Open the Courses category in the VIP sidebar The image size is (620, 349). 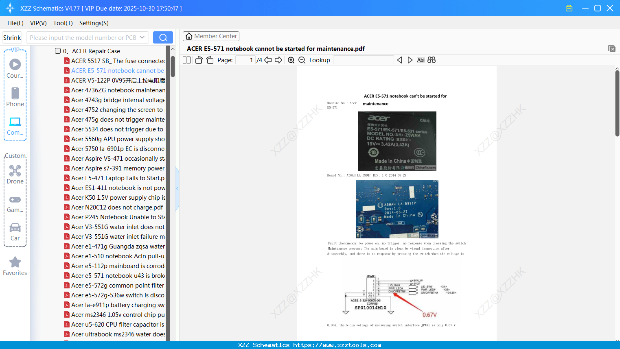pos(15,68)
